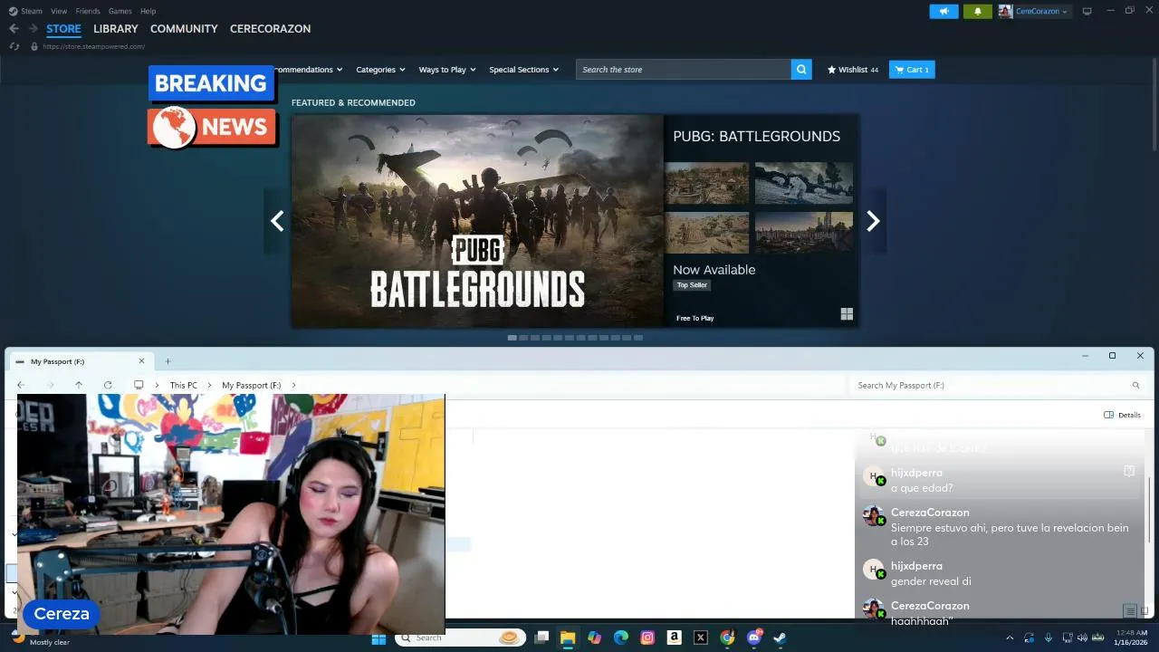The width and height of the screenshot is (1159, 652).
Task: Open Steam taskbar icon
Action: [x=780, y=638]
